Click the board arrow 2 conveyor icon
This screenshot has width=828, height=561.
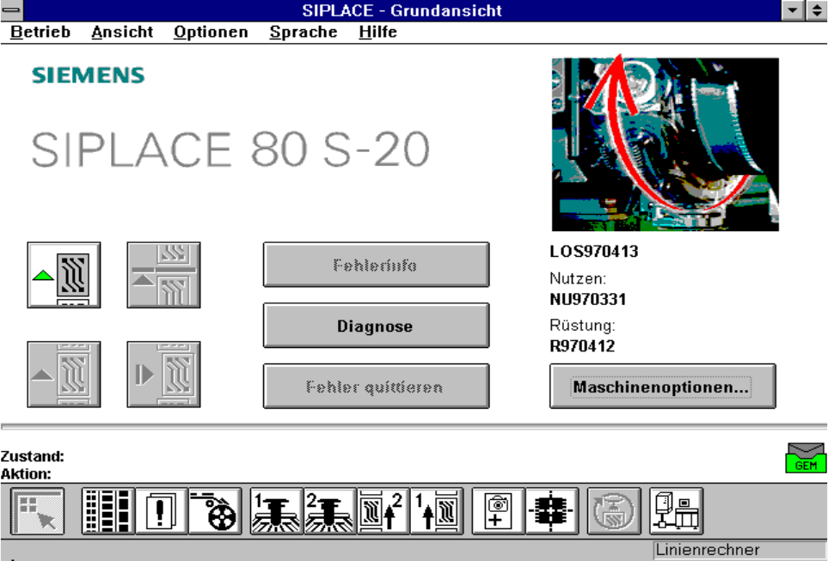click(x=383, y=511)
